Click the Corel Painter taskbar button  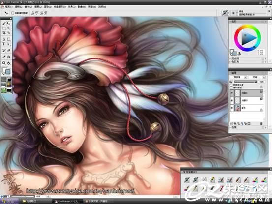[68, 201]
